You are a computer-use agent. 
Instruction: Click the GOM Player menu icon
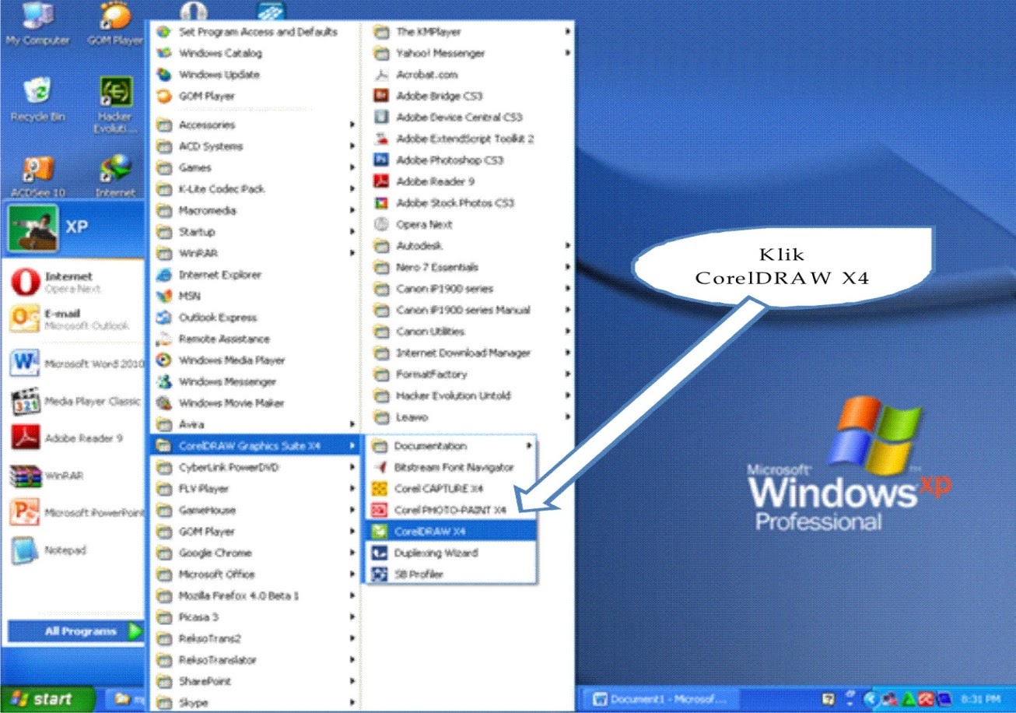tap(163, 96)
